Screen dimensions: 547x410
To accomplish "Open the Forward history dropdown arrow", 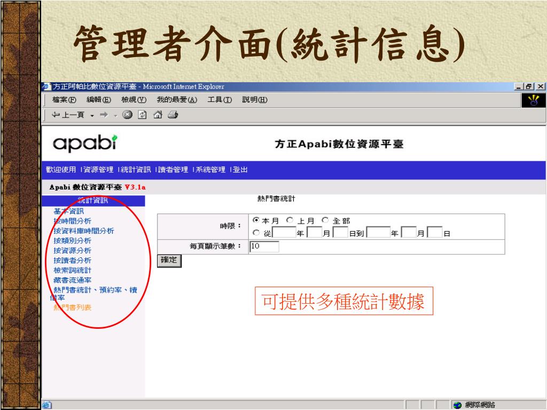I will 115,116.
